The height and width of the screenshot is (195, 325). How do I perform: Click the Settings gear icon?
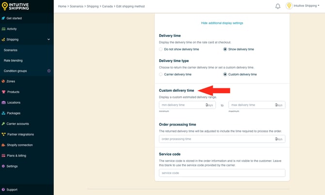[3, 166]
